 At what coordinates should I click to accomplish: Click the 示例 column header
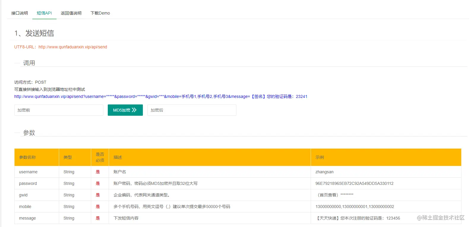tap(320, 157)
